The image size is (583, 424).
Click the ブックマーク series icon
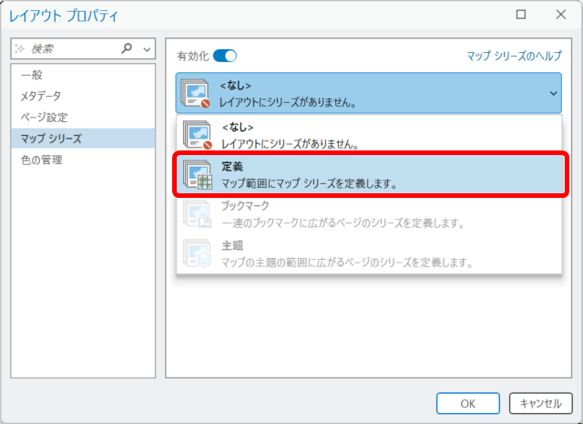198,214
